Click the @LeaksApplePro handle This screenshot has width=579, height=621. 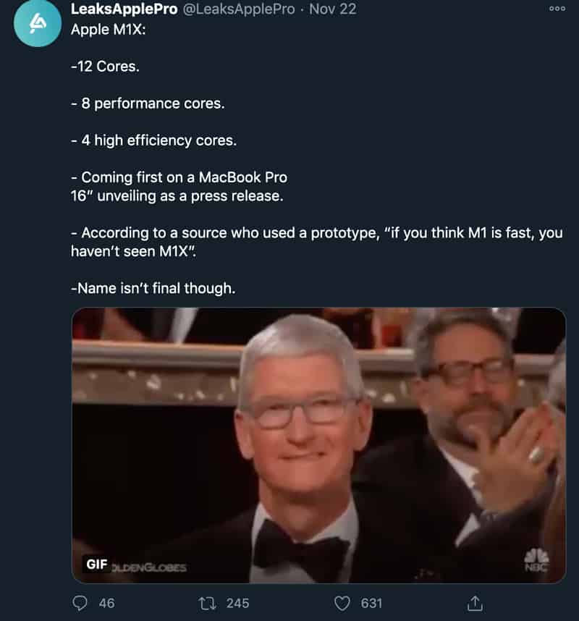click(239, 9)
